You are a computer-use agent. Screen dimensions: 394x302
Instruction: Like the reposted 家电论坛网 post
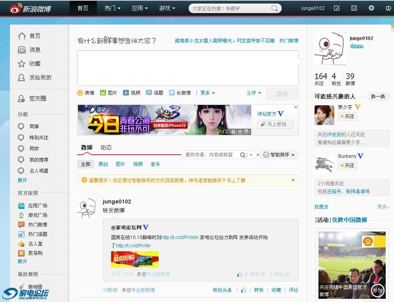click(240, 274)
